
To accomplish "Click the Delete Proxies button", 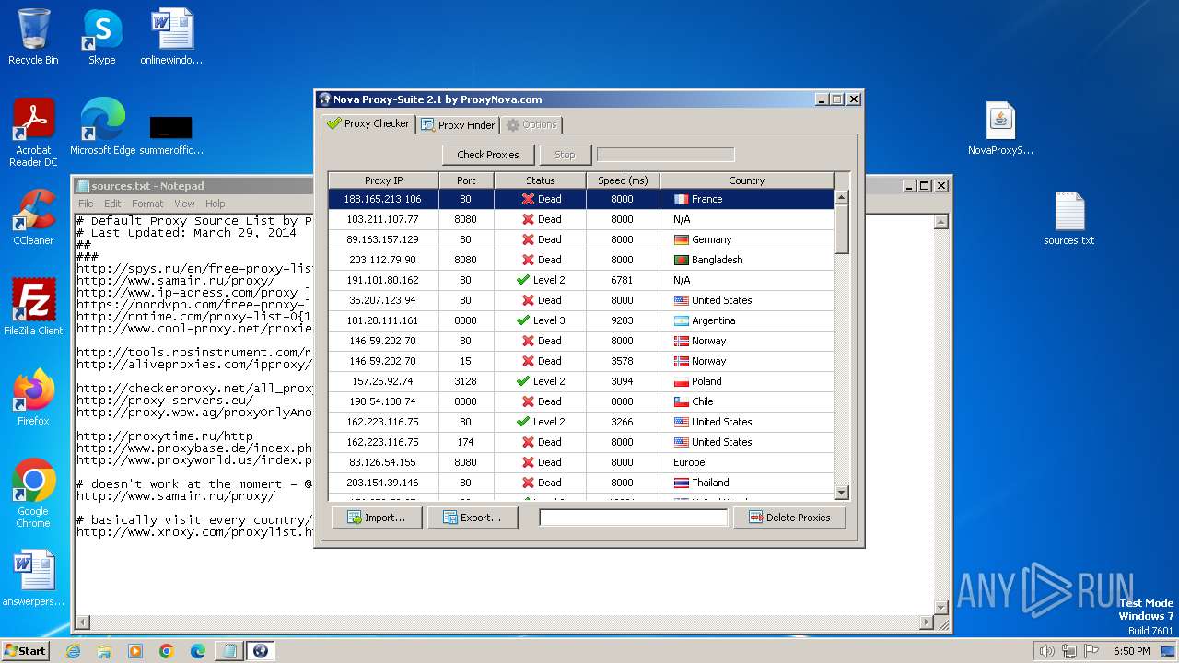I will [x=789, y=518].
